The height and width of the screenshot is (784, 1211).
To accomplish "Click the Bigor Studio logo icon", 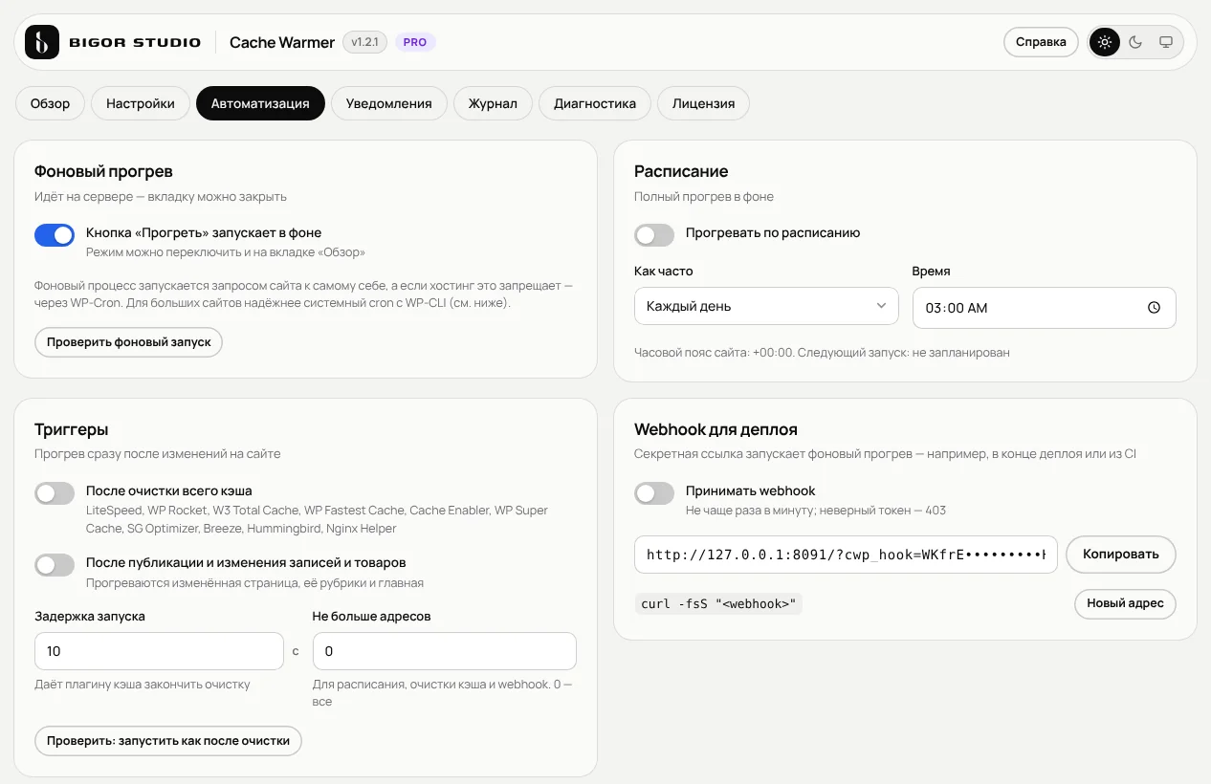I will [42, 42].
